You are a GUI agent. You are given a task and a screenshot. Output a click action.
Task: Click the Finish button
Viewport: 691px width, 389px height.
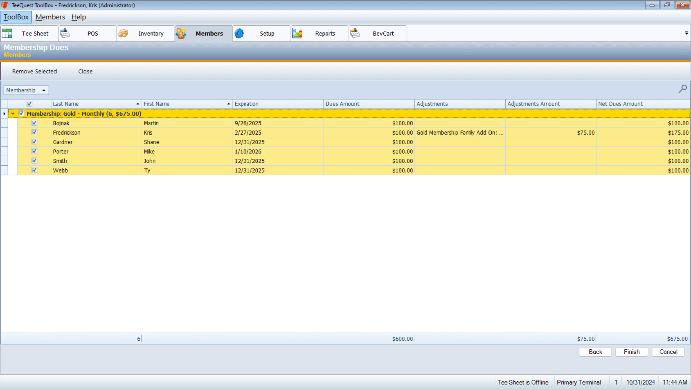pos(631,352)
